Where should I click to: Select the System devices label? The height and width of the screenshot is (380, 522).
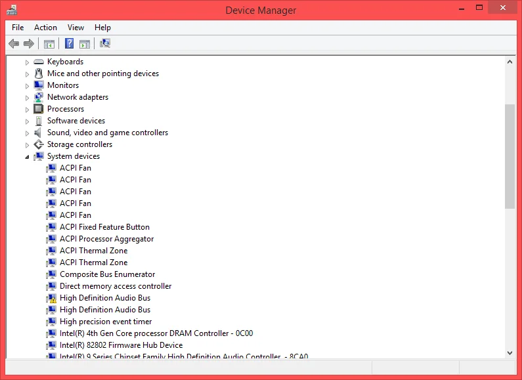point(74,156)
